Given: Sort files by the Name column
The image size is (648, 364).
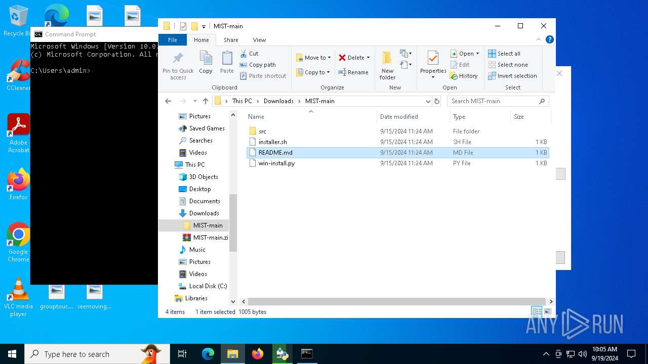Looking at the screenshot, I should click(311, 117).
